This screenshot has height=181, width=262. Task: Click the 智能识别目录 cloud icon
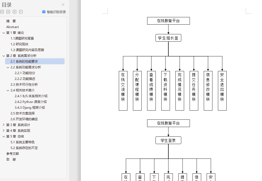[44, 12]
